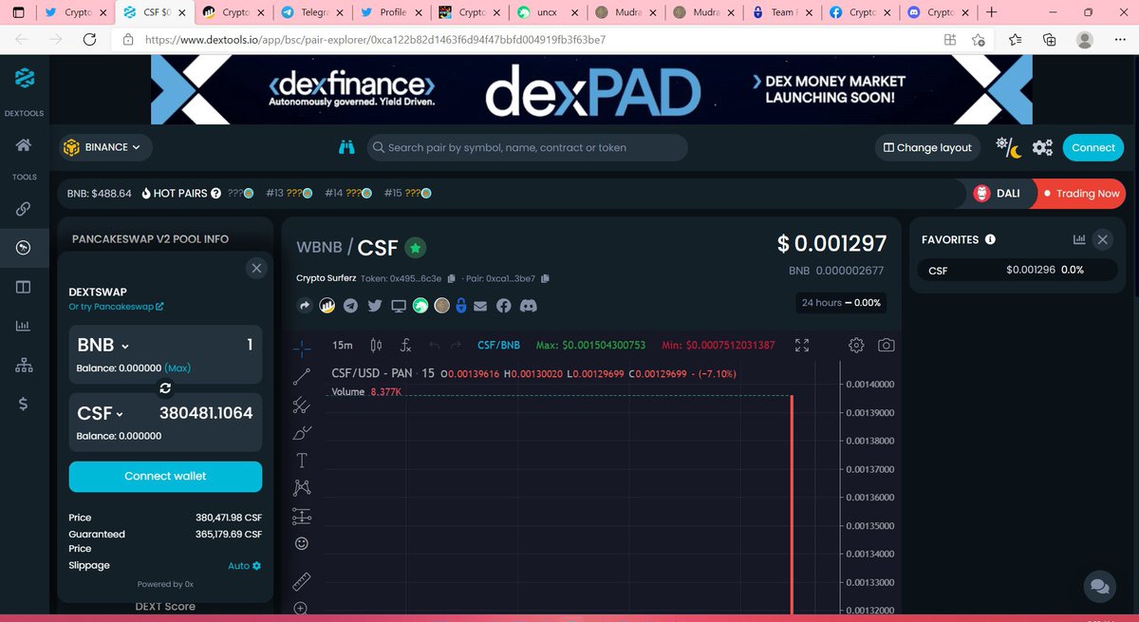Screen dimensions: 1139x622
Task: Toggle chart fullscreen mode
Action: click(x=802, y=346)
